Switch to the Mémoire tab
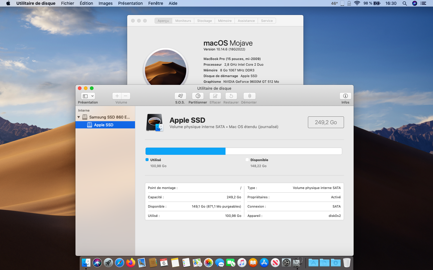Viewport: 433px width, 270px height. pos(225,21)
